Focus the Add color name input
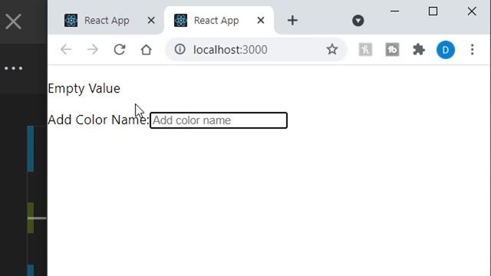 tap(218, 120)
